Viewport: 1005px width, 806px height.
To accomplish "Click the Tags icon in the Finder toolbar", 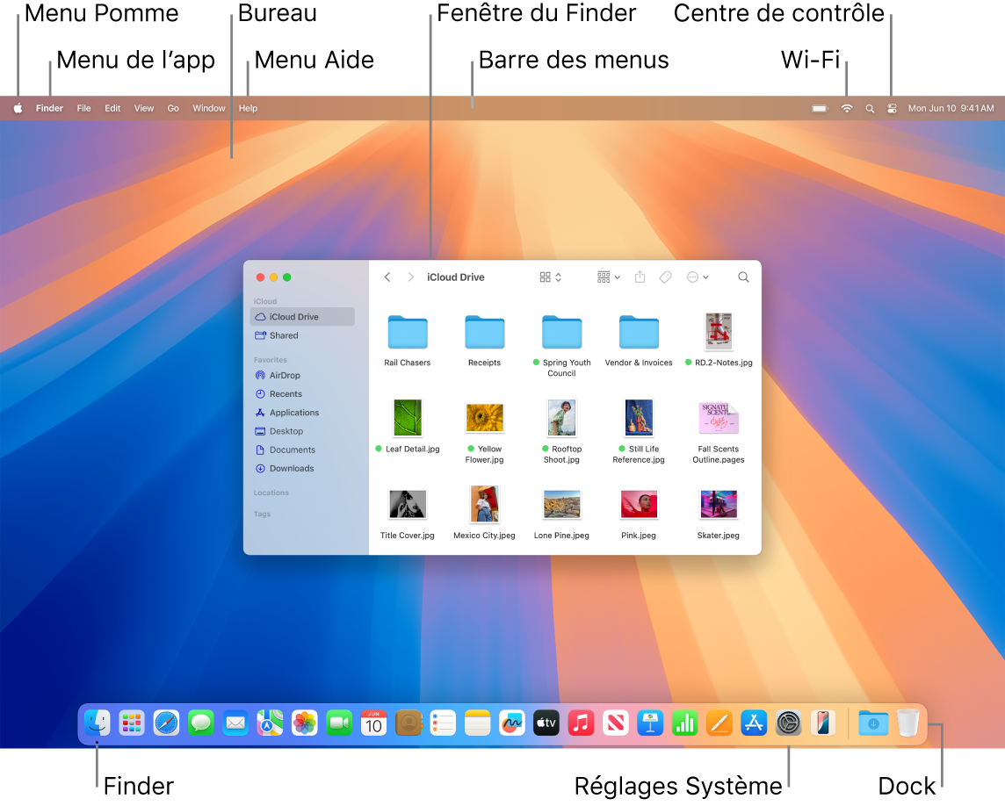I will coord(665,277).
